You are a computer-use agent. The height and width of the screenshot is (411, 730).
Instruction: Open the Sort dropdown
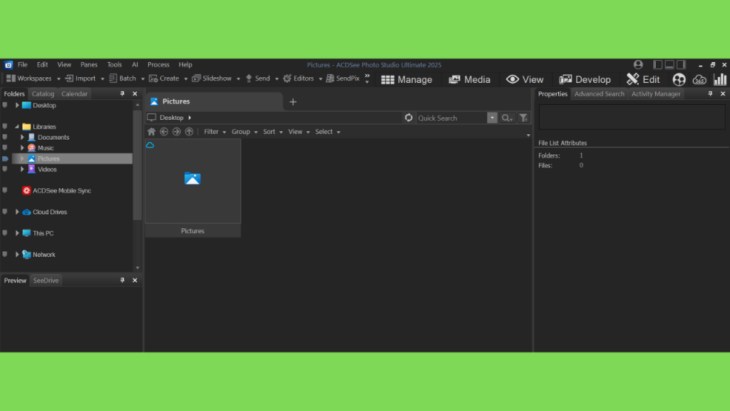273,132
